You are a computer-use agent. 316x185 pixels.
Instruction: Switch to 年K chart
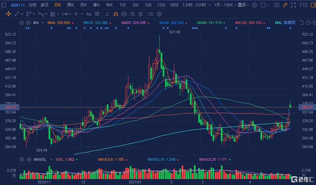109,5
